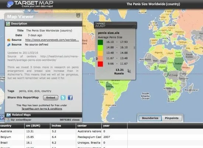This screenshot has height=148, width=203.
Task: Sort table by year column header
Action: (x=114, y=126)
